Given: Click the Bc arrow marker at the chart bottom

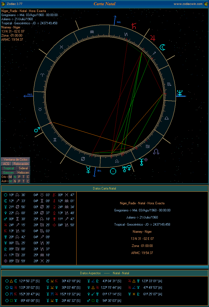Looking at the screenshot, I should [x=95, y=172].
